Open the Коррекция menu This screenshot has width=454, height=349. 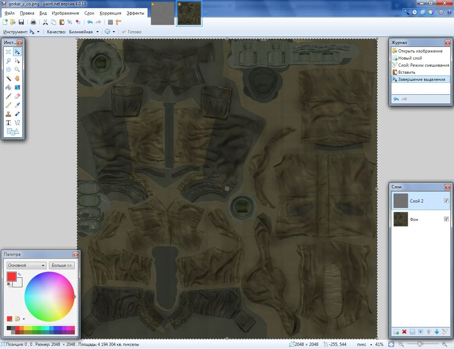[x=110, y=13]
